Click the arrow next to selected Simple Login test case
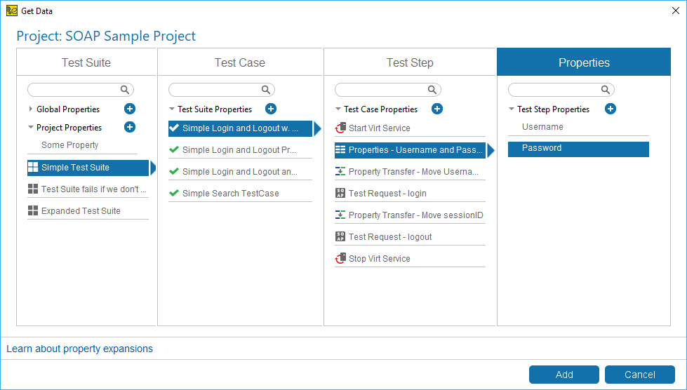 pos(318,128)
